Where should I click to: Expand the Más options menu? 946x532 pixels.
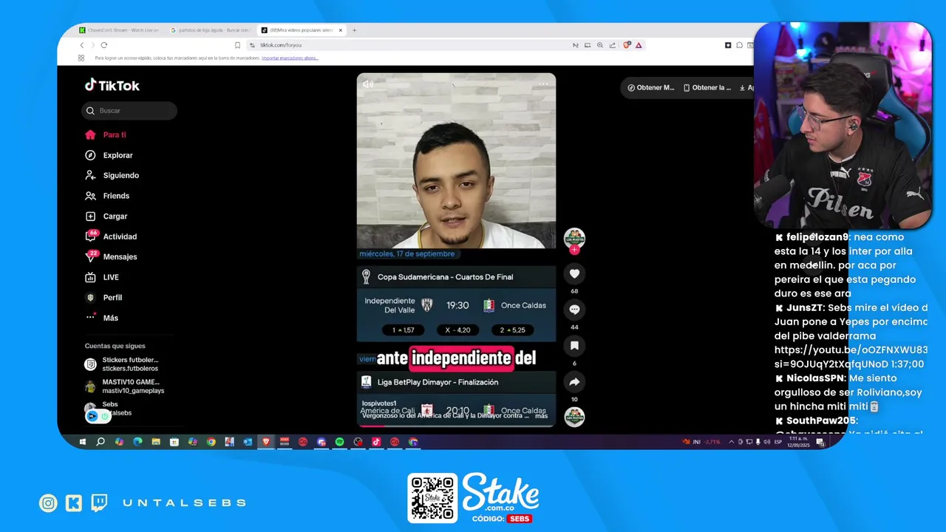(101, 318)
